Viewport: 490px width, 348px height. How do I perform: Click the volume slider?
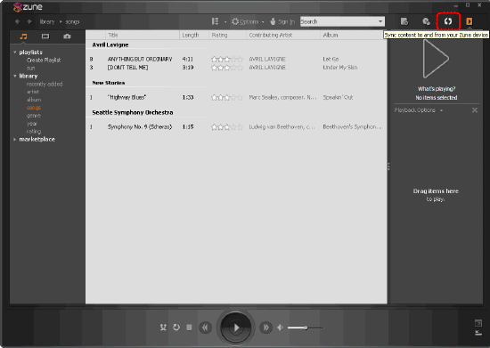click(306, 328)
